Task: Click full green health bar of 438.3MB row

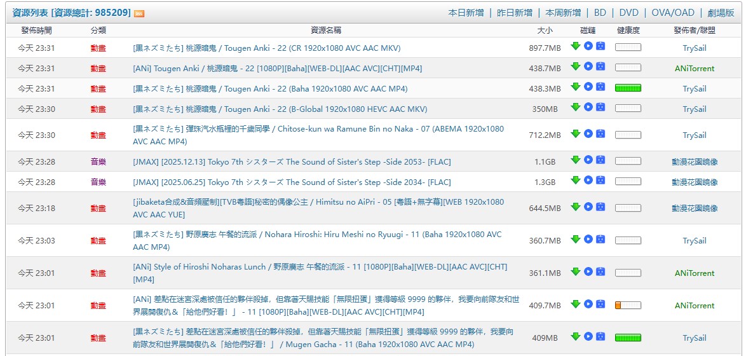Action: click(x=628, y=88)
